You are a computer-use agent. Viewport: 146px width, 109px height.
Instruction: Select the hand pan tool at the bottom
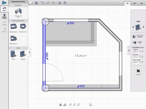[x=61, y=105]
